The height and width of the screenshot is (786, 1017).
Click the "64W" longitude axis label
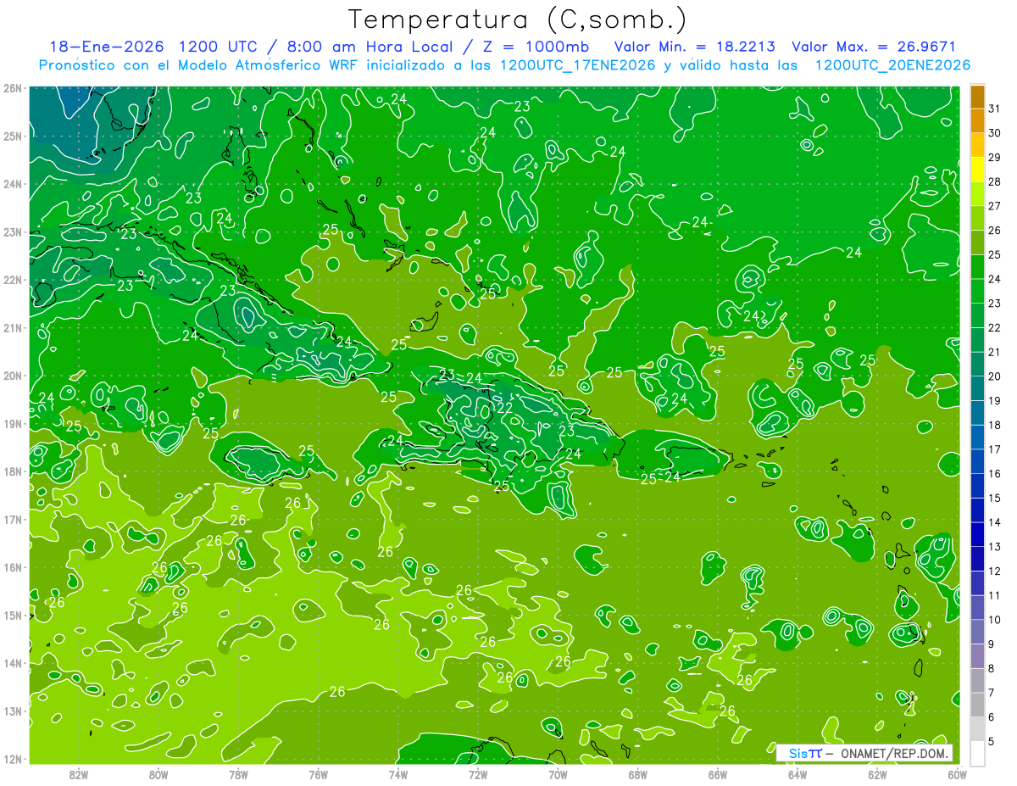[x=797, y=774]
